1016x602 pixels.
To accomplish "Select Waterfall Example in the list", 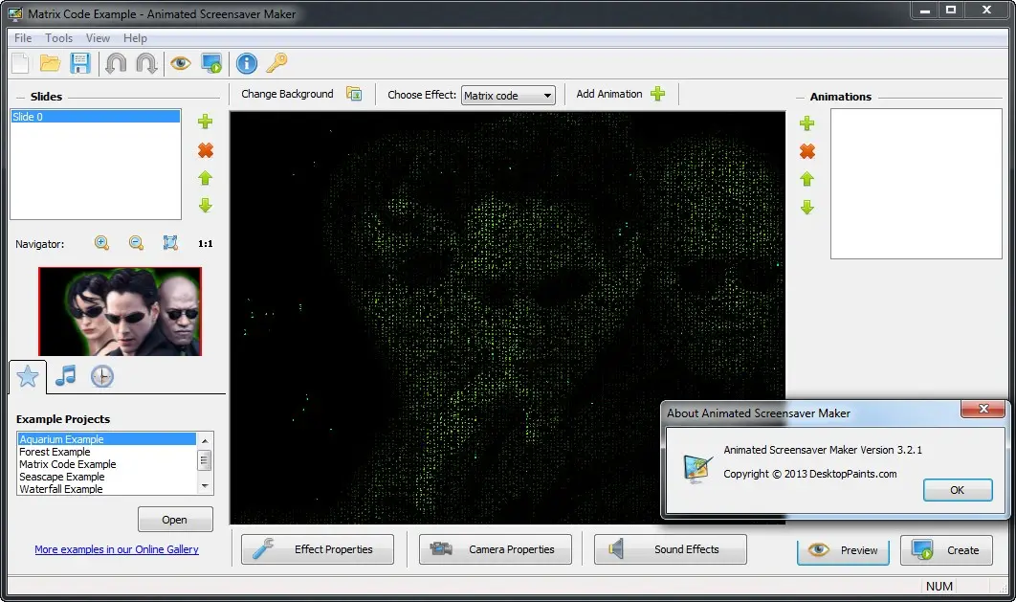I will tap(106, 489).
